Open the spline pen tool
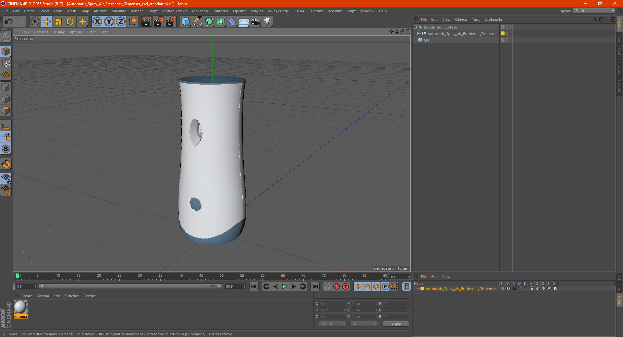 click(x=197, y=22)
